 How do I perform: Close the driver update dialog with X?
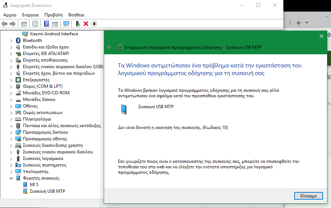[x=321, y=36]
